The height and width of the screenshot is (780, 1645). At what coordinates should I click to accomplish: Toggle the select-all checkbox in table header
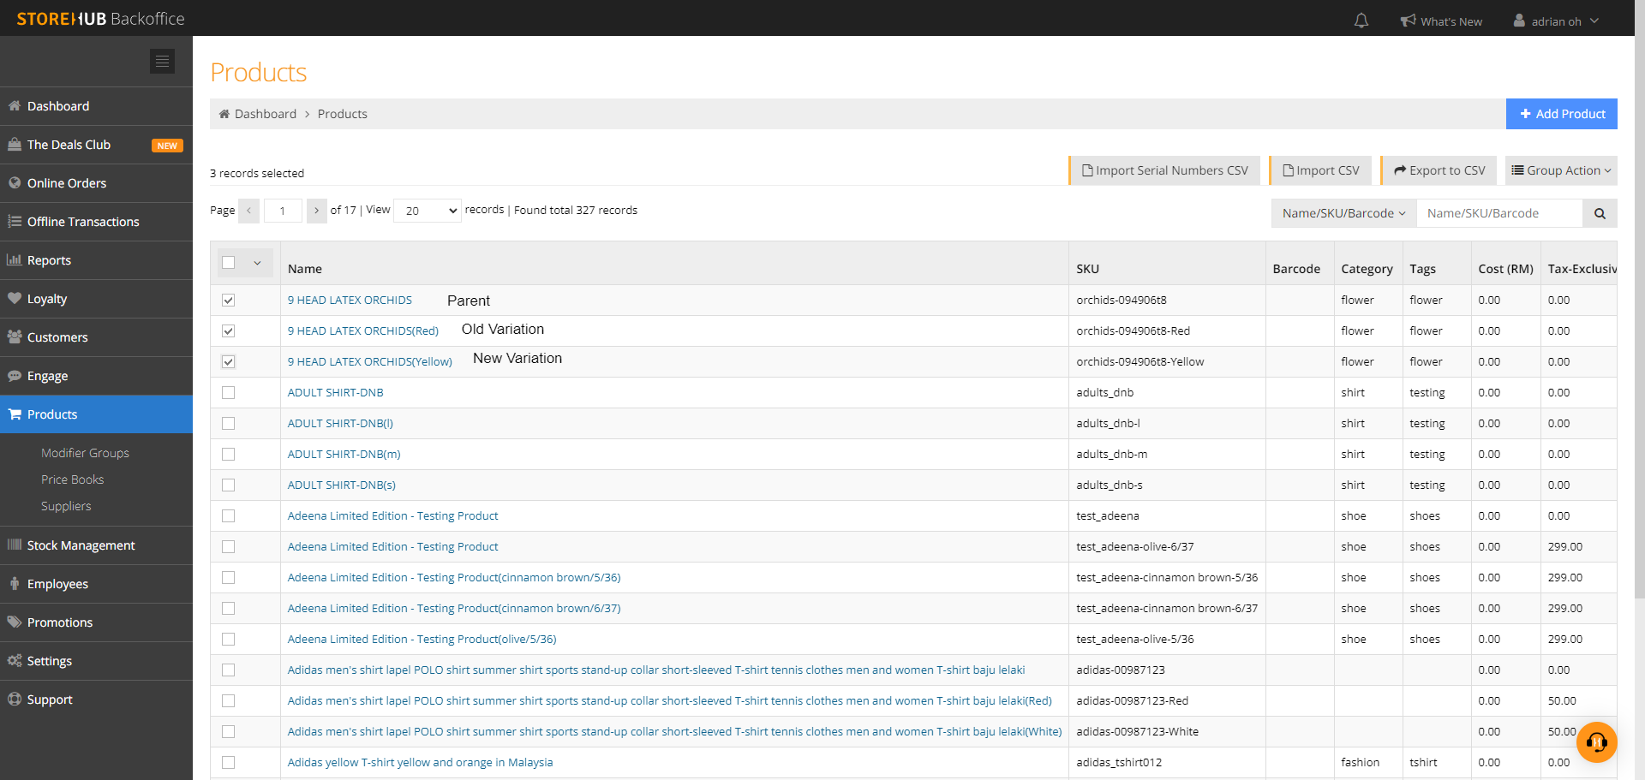[x=229, y=263]
